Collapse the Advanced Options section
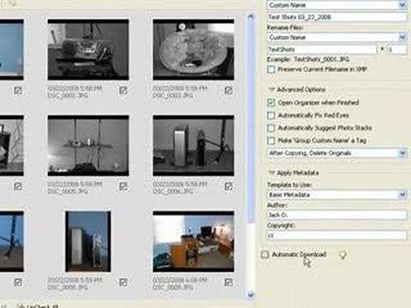This screenshot has width=411, height=308. point(271,90)
